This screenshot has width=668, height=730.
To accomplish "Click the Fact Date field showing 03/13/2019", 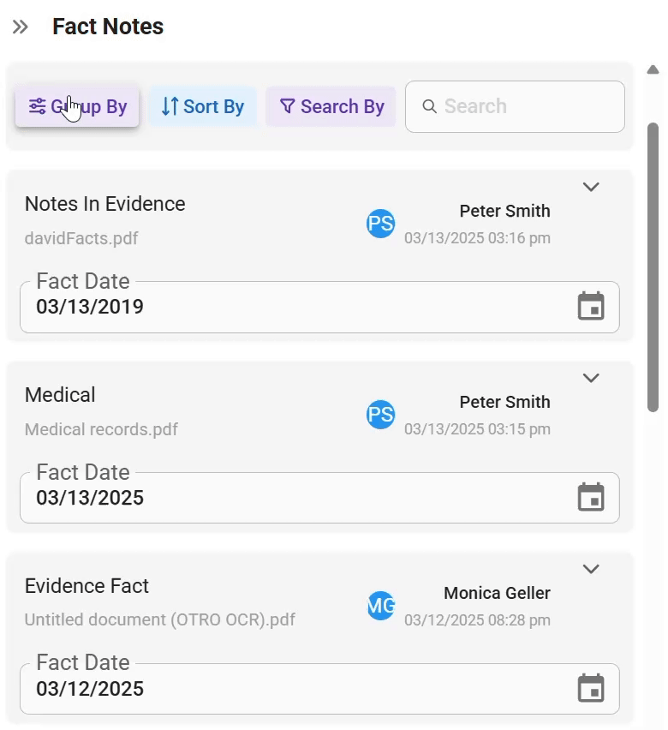I will tap(319, 307).
